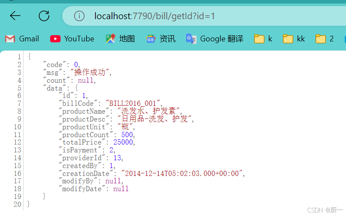The image size is (346, 216).
Task: Click the address bar URL localhost:7790/bill/getId?id=1
Action: click(154, 16)
